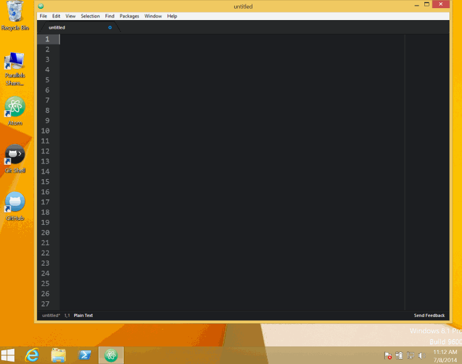Click the 1,1 cursor position indicator
Viewport: 462px width, 364px height.
tap(67, 315)
